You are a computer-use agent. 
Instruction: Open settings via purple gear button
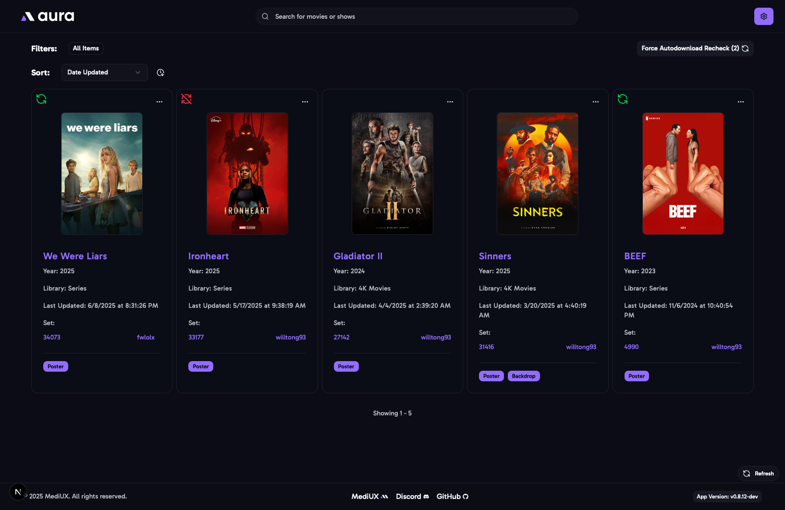point(763,16)
